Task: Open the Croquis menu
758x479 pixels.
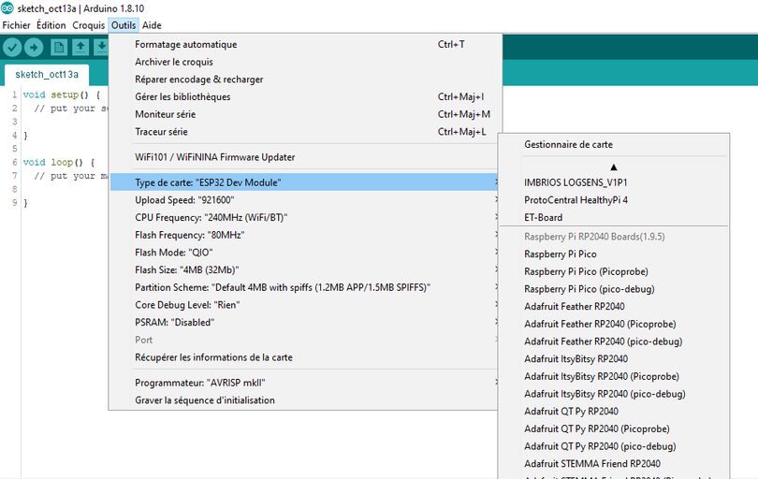Action: [89, 25]
